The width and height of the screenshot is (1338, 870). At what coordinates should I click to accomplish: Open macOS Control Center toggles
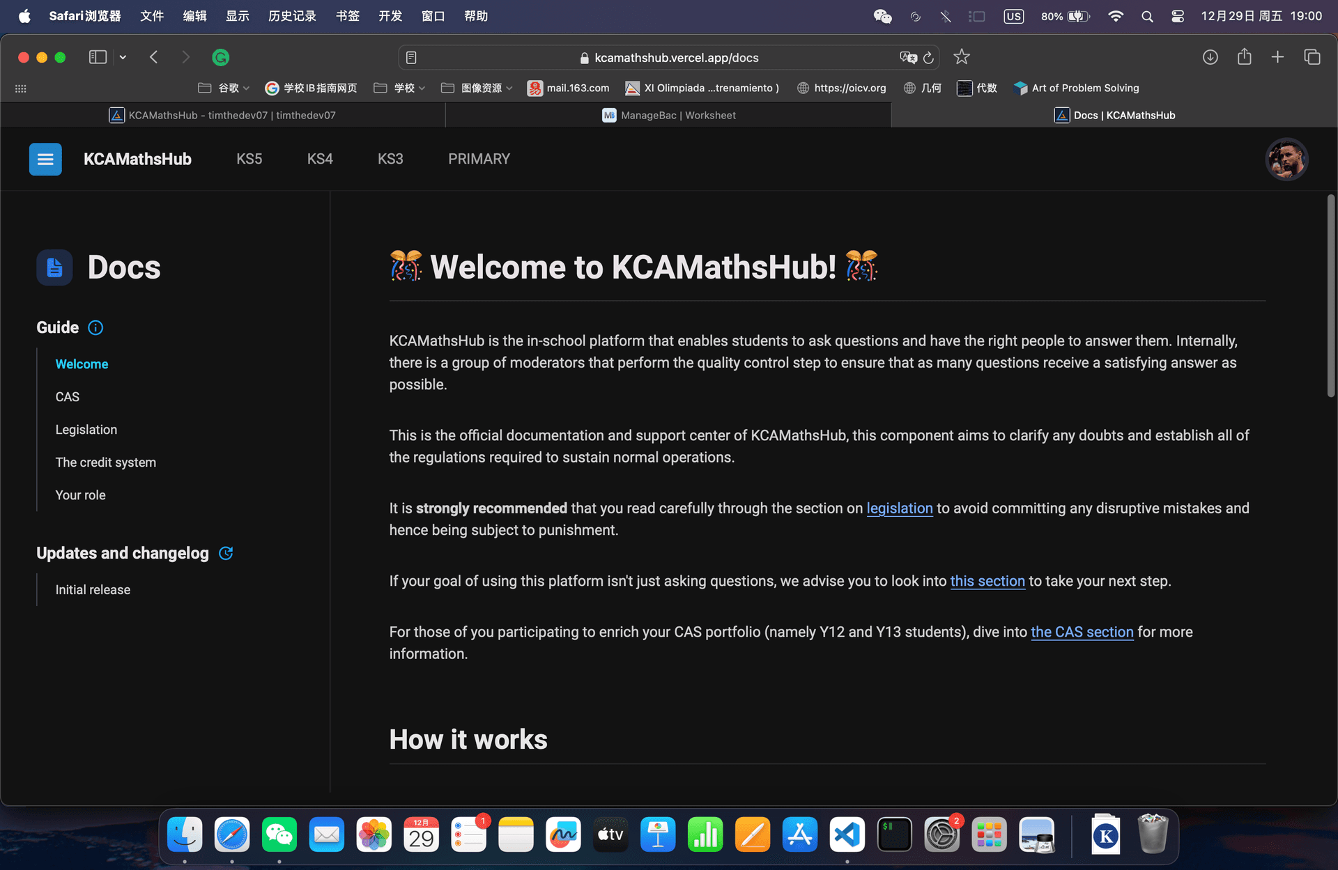click(x=1178, y=16)
